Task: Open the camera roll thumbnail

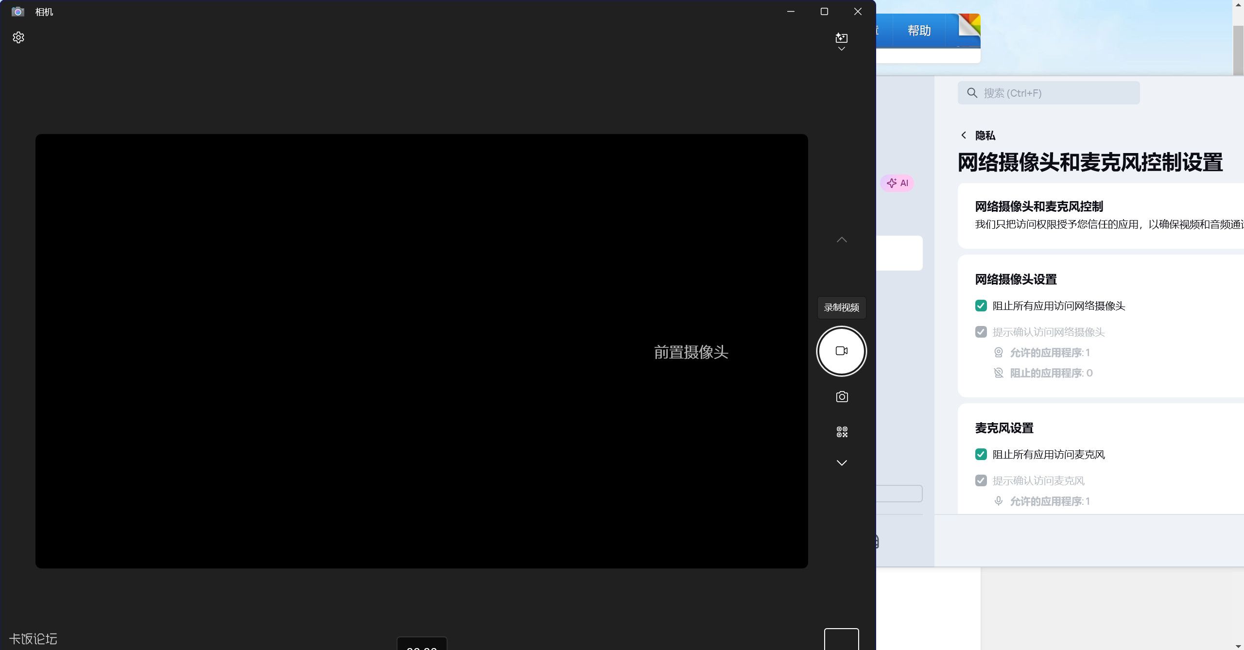Action: (x=842, y=639)
